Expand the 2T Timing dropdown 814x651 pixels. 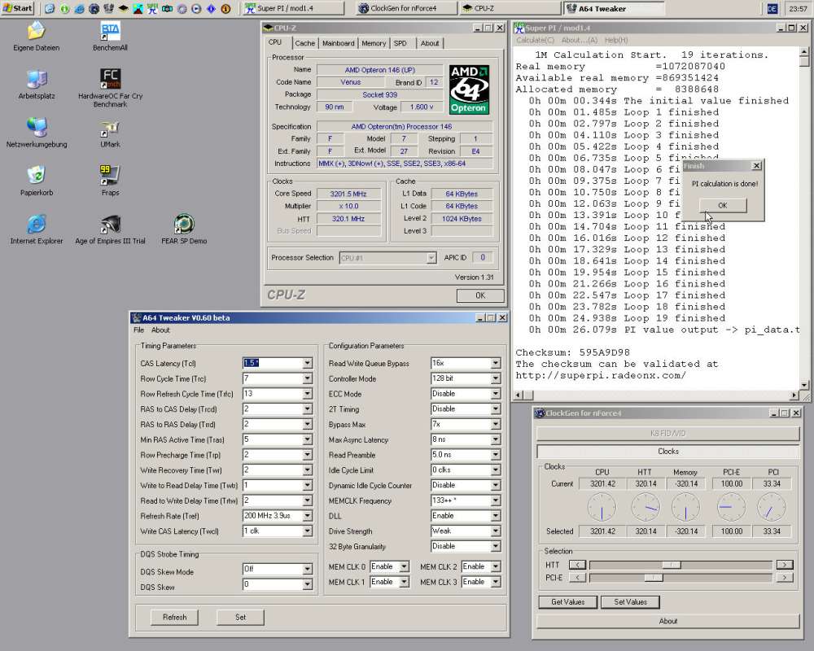point(496,409)
